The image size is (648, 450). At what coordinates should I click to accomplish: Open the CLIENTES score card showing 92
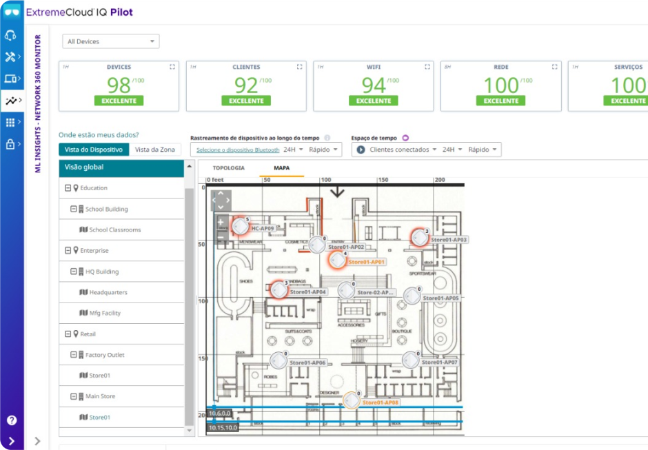click(x=246, y=86)
